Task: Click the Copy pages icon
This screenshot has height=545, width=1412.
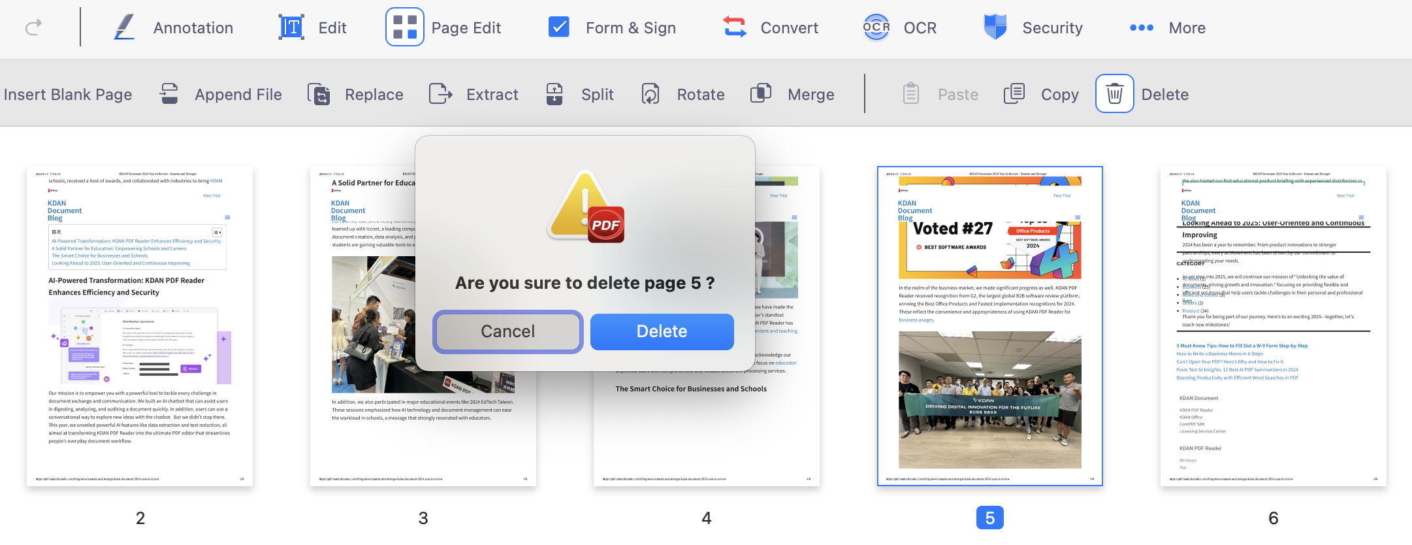Action: point(1014,94)
